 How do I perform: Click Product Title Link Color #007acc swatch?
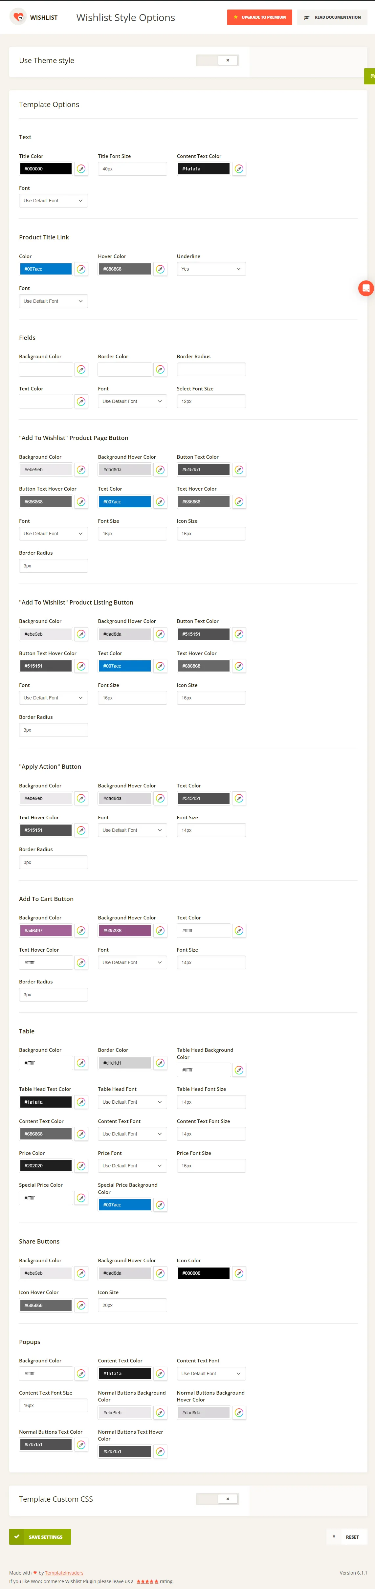(x=46, y=269)
